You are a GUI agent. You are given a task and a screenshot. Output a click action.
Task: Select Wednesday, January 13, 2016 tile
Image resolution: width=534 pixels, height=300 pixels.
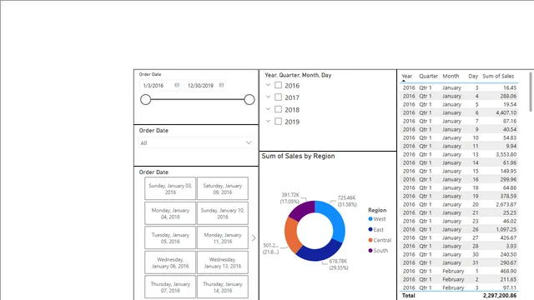223,262
